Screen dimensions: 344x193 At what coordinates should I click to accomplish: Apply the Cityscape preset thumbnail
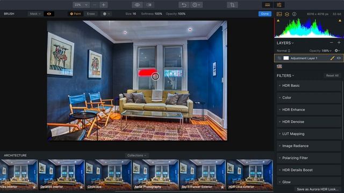tap(109, 175)
